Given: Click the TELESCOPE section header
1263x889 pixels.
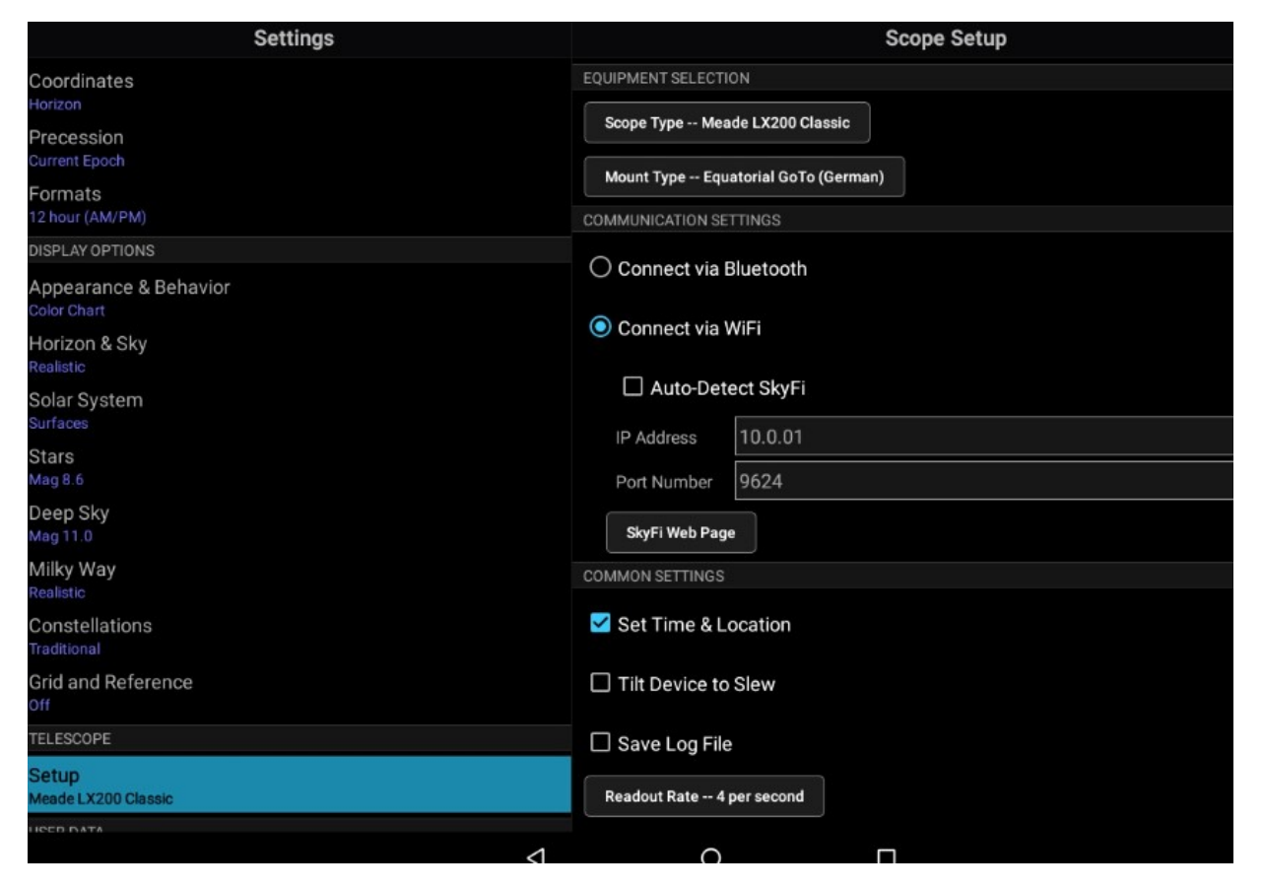Looking at the screenshot, I should coord(69,737).
